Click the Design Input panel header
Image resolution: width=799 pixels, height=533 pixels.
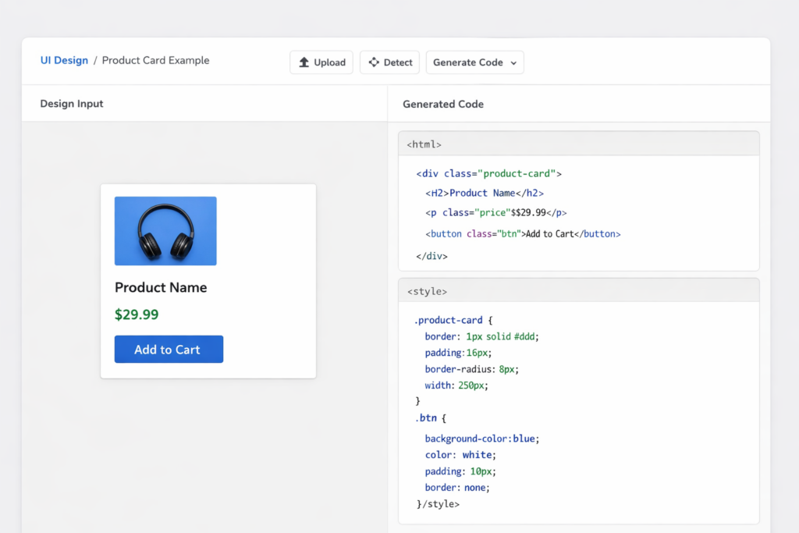(x=72, y=104)
